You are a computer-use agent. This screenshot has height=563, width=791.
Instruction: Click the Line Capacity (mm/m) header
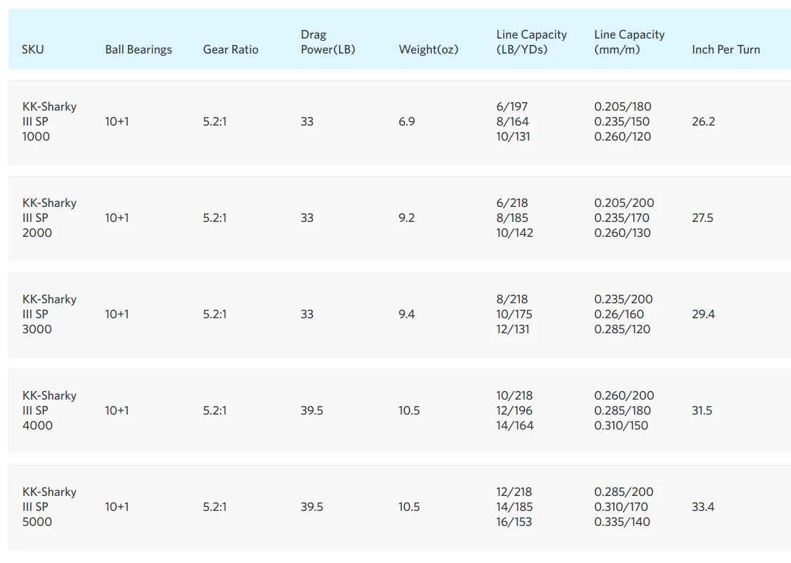point(629,42)
